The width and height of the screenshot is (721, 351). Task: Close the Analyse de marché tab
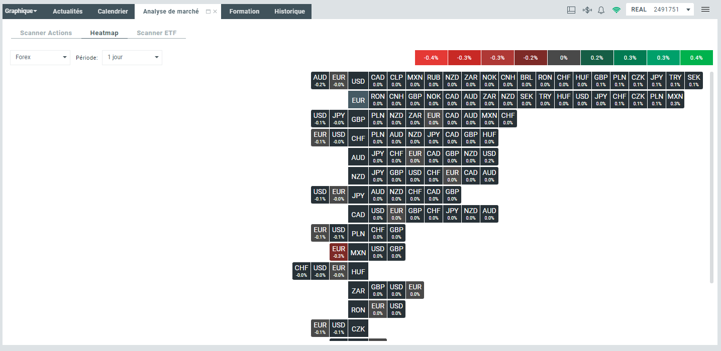[x=214, y=11]
